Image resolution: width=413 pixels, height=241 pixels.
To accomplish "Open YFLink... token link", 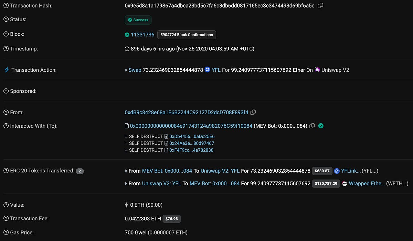I will click(x=351, y=171).
